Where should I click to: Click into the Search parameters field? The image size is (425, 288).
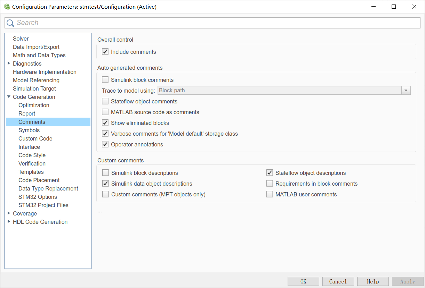pyautogui.click(x=216, y=23)
